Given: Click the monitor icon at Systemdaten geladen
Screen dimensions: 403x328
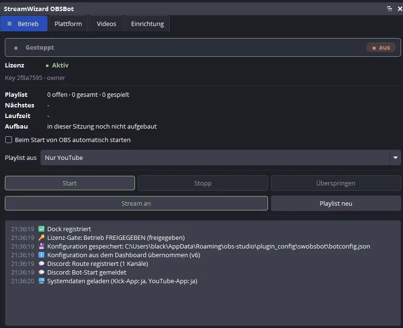Looking at the screenshot, I should point(41,281).
